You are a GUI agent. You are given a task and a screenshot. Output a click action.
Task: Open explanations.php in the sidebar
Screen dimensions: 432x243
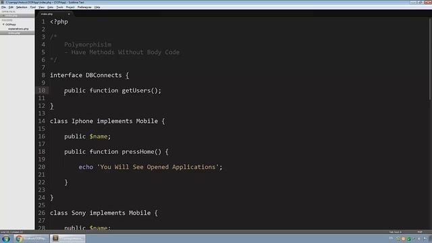pyautogui.click(x=18, y=28)
